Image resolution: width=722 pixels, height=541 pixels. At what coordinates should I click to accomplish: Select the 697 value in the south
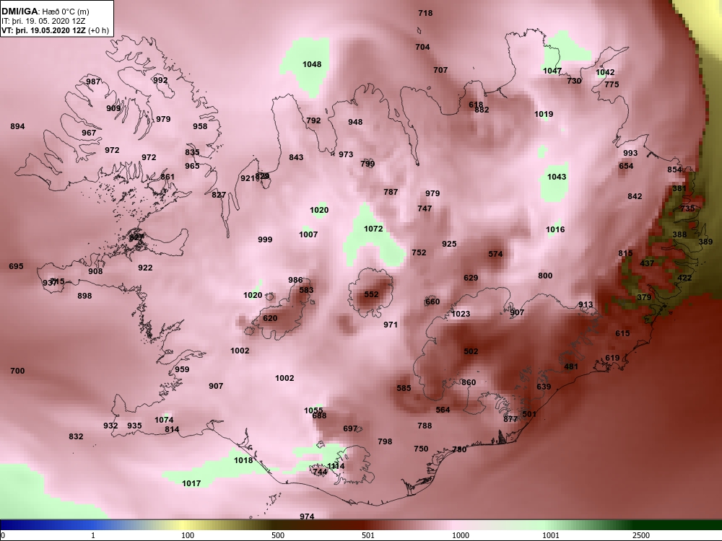point(350,428)
